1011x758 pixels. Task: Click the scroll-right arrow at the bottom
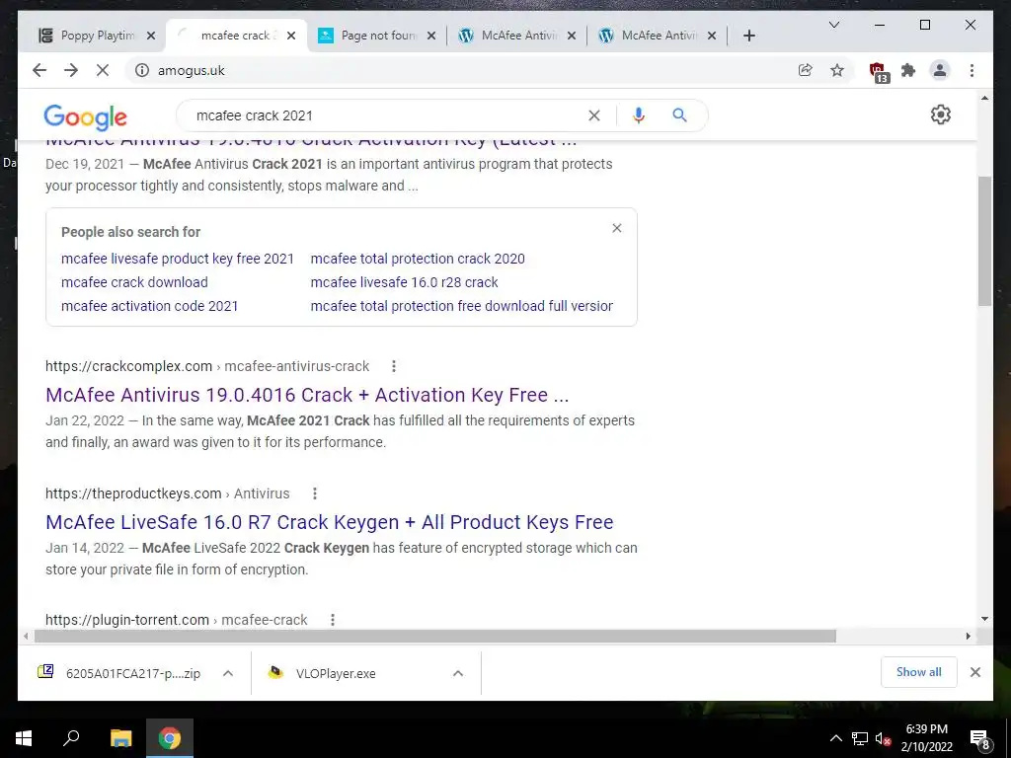point(968,637)
